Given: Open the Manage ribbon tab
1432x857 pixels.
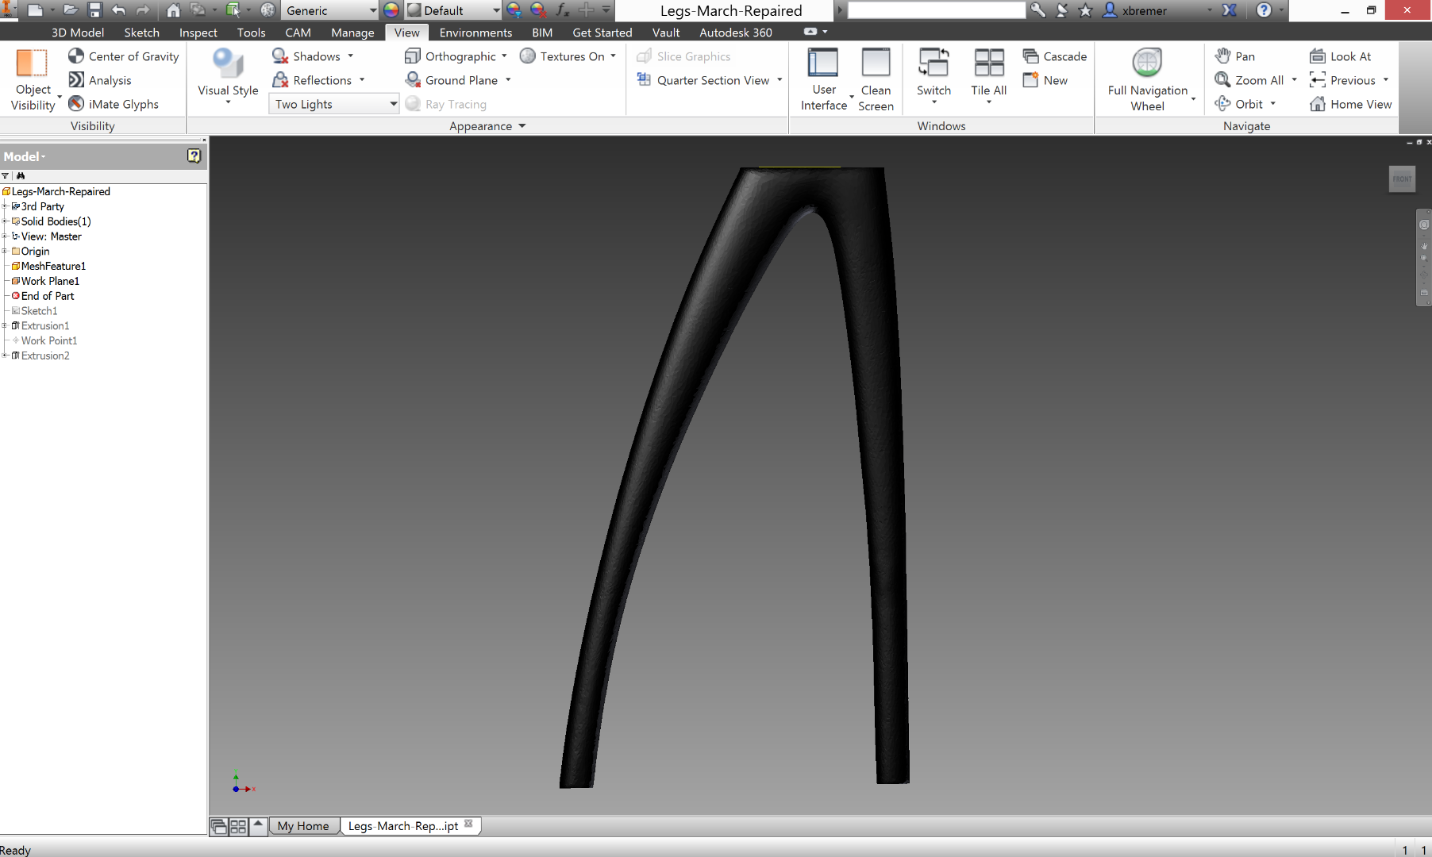Looking at the screenshot, I should pos(352,33).
